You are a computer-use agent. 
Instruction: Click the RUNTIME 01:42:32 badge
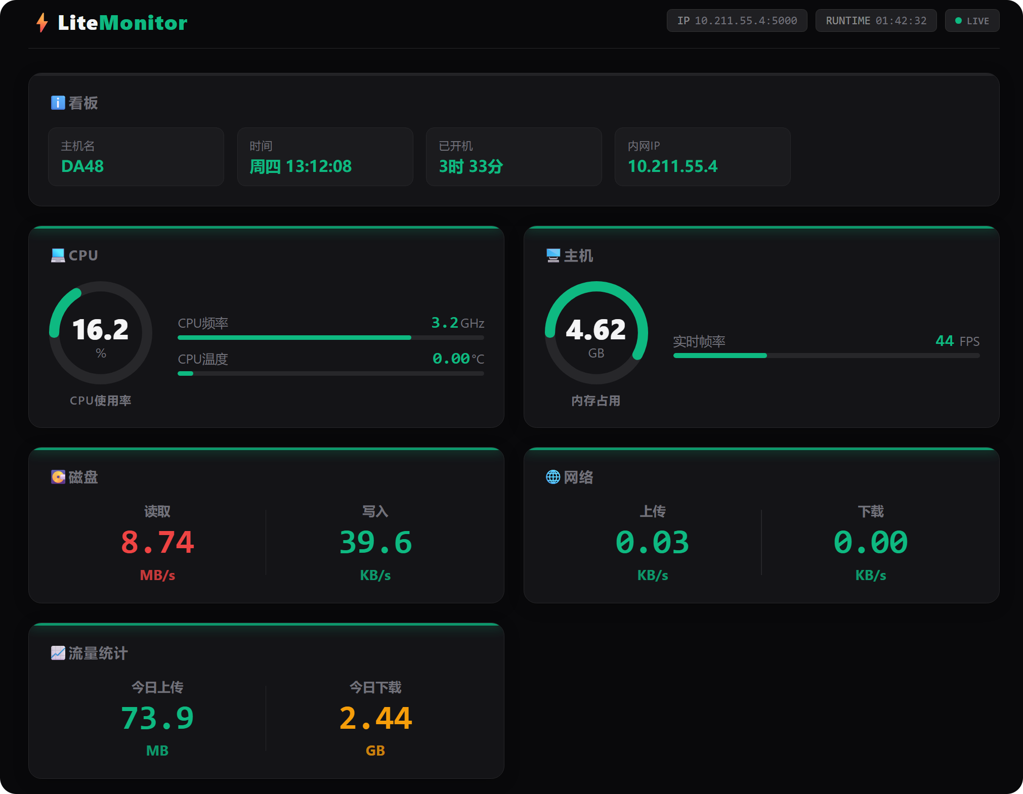point(876,21)
